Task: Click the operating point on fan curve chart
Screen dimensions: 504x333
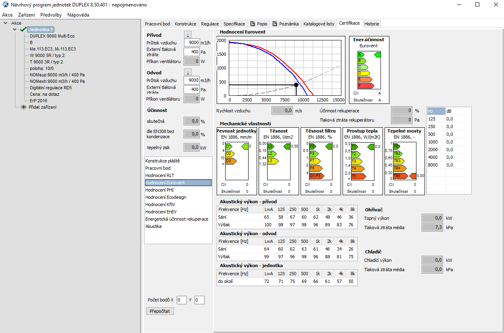Action: 296,85
